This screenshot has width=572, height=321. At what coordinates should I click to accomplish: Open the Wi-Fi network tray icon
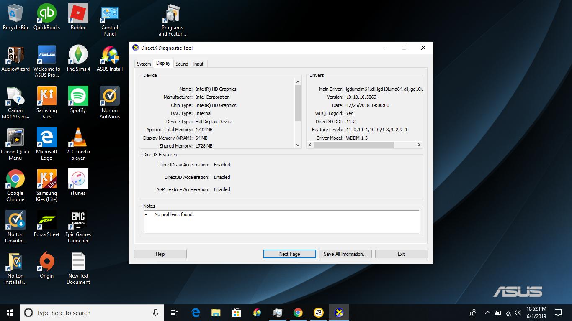(508, 313)
